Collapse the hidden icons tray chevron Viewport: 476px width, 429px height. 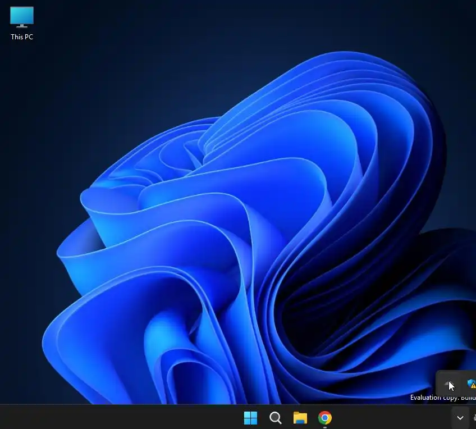point(460,418)
